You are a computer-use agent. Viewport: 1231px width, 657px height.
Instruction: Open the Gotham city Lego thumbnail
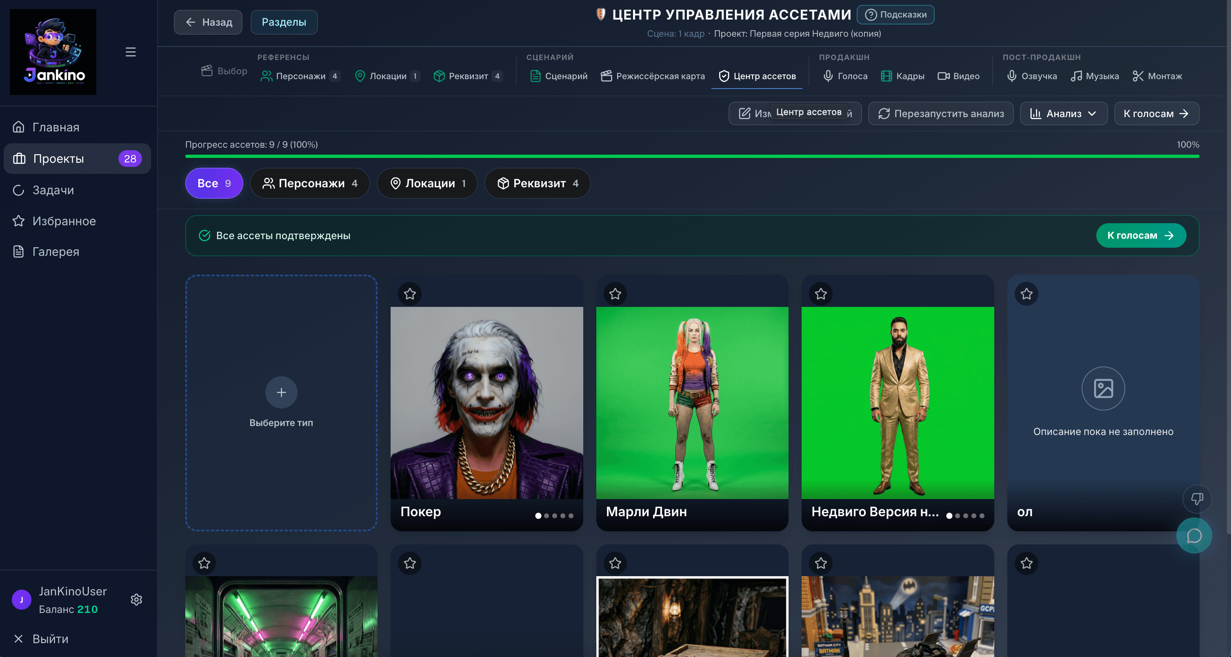[898, 616]
